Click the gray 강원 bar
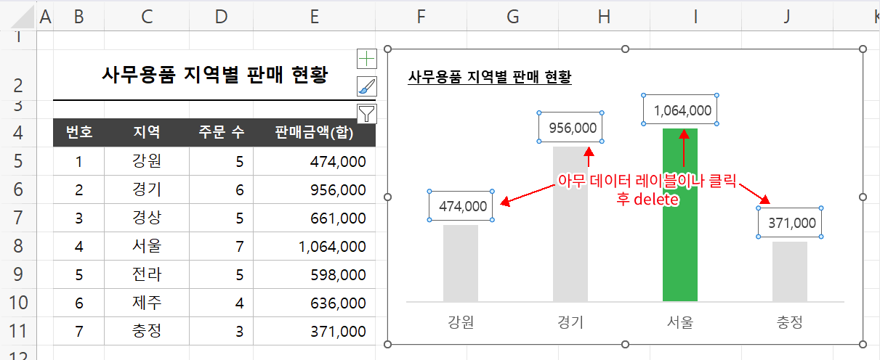880x360 pixels. coord(461,263)
